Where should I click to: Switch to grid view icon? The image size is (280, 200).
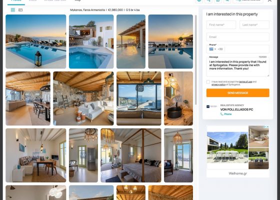tap(13, 10)
